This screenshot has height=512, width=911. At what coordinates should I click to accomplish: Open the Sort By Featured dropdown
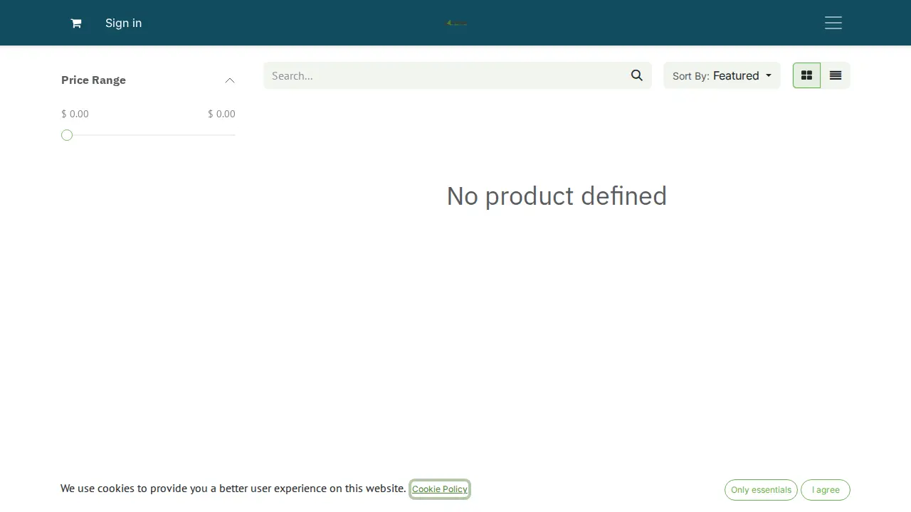point(722,75)
